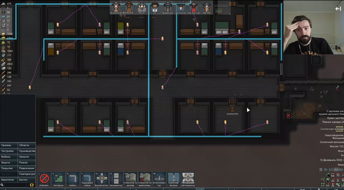
Task: Open the Разное architect category
Action: tap(26, 163)
